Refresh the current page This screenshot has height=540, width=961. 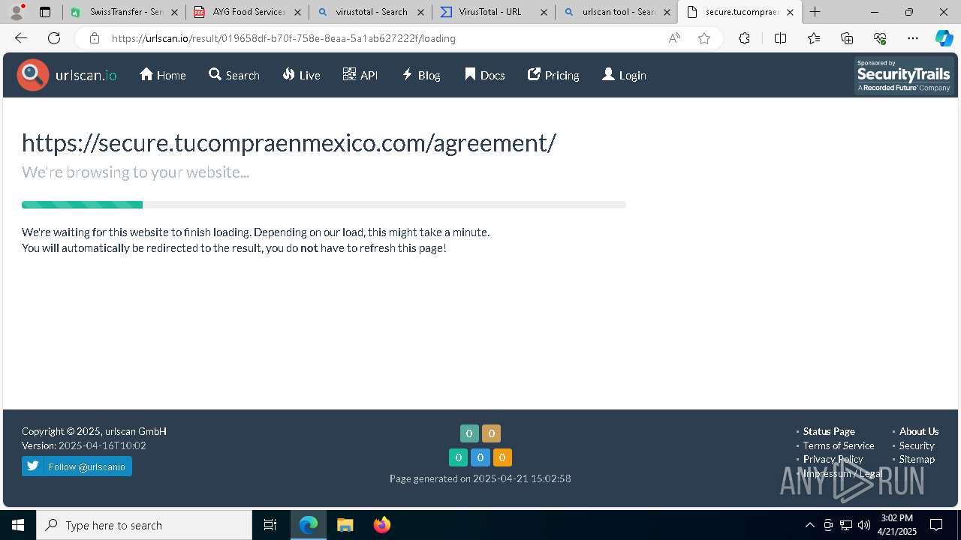(54, 38)
